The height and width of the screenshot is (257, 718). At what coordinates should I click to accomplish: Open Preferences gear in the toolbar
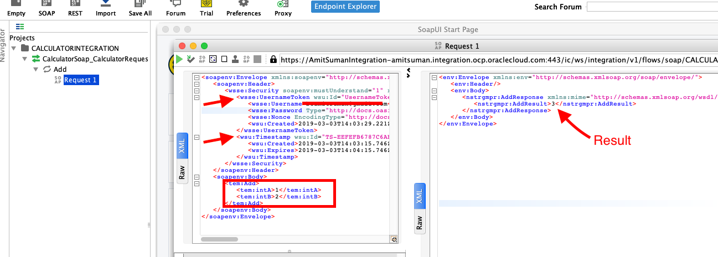coord(244,8)
